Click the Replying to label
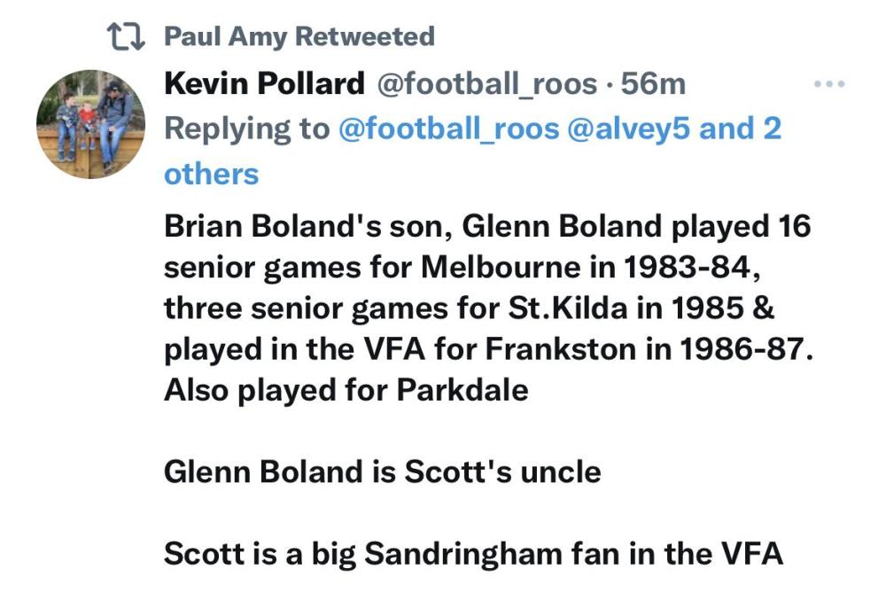 pyautogui.click(x=246, y=129)
